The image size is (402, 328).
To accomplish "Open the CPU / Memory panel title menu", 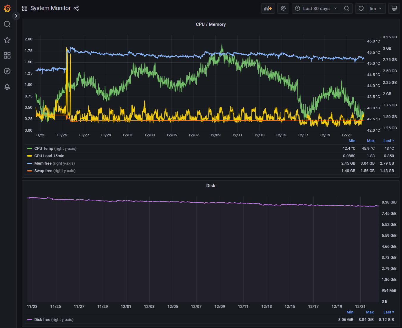I will pos(211,24).
